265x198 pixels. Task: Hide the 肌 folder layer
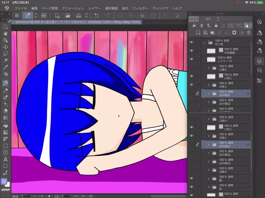[191, 187]
